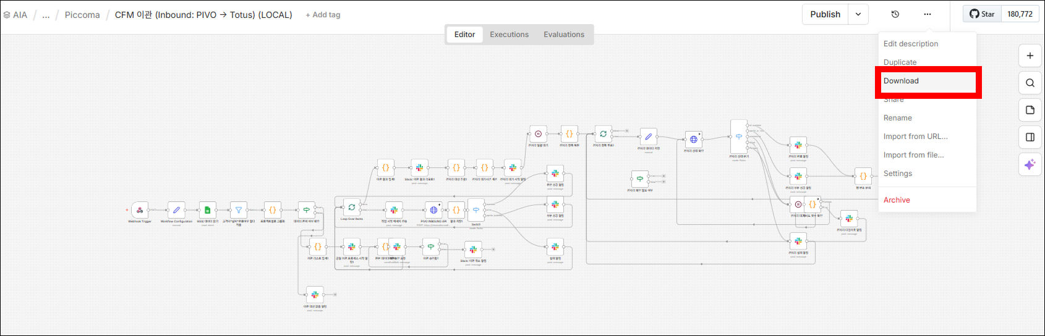1045x336 pixels.
Task: Switch to the Evaluations tab
Action: 563,35
